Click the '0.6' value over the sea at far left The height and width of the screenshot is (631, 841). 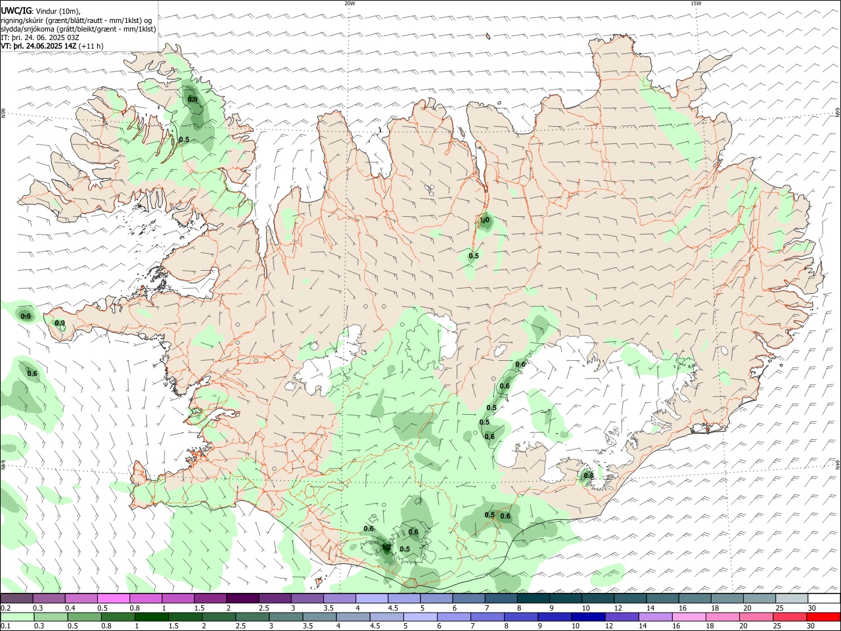click(32, 373)
